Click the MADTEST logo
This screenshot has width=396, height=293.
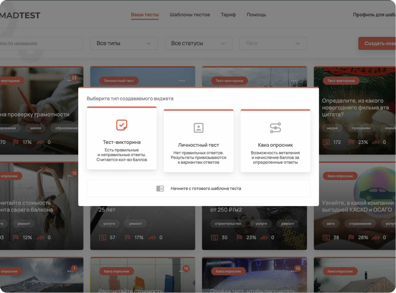pyautogui.click(x=19, y=15)
